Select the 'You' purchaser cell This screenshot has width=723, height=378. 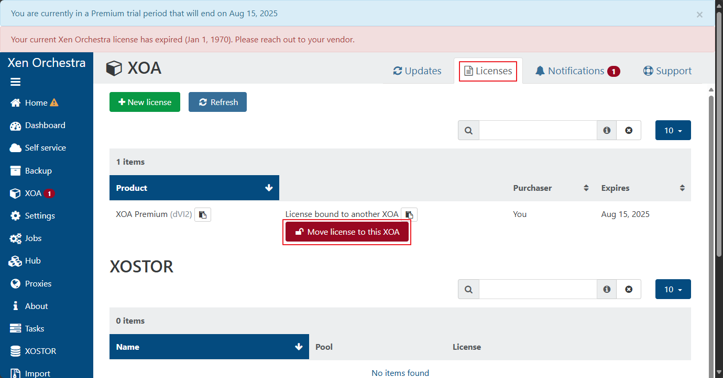[520, 214]
